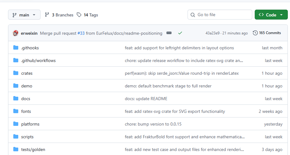This screenshot has width=290, height=155.
Task: View the 14 Tags link
Action: (x=87, y=15)
